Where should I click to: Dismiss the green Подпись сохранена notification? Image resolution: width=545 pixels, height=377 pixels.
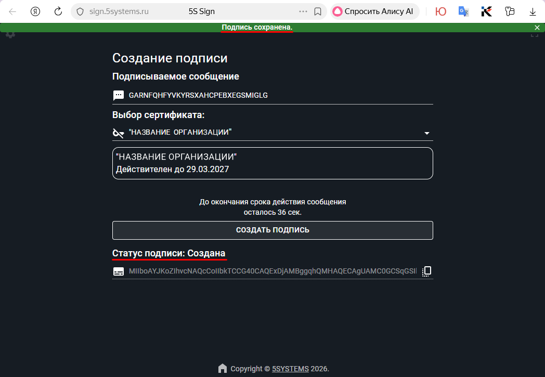point(537,28)
